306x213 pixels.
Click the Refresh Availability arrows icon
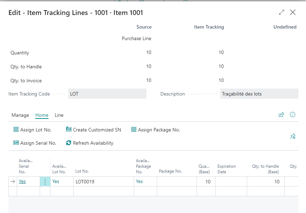coord(69,143)
